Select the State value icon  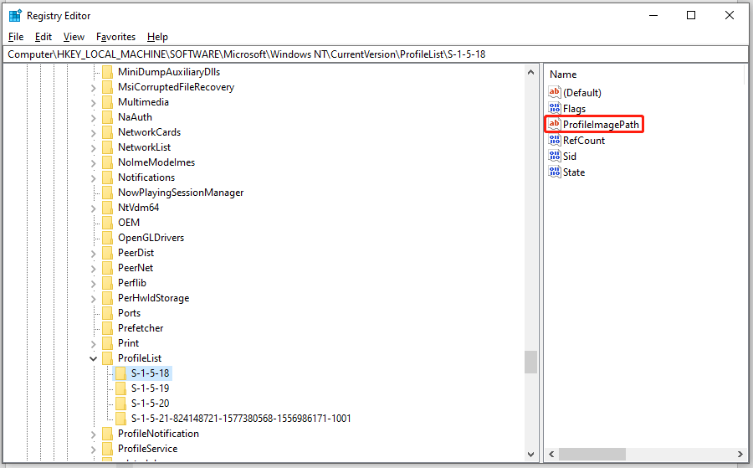[x=555, y=172]
